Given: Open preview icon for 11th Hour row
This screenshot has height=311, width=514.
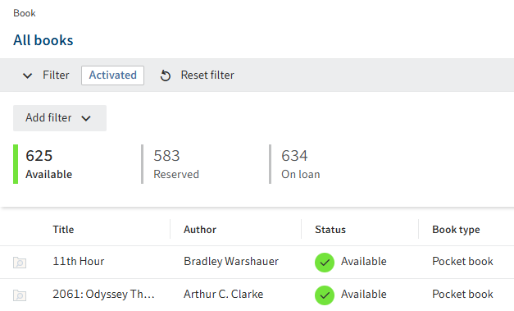Looking at the screenshot, I should [x=20, y=263].
